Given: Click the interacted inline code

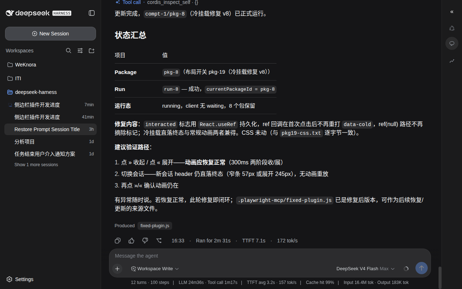Looking at the screenshot, I should click(x=161, y=124).
